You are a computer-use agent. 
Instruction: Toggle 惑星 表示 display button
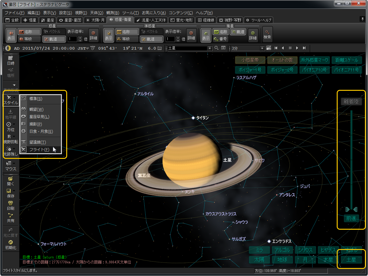click(11, 35)
